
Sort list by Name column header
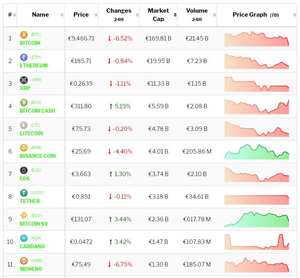[40, 15]
